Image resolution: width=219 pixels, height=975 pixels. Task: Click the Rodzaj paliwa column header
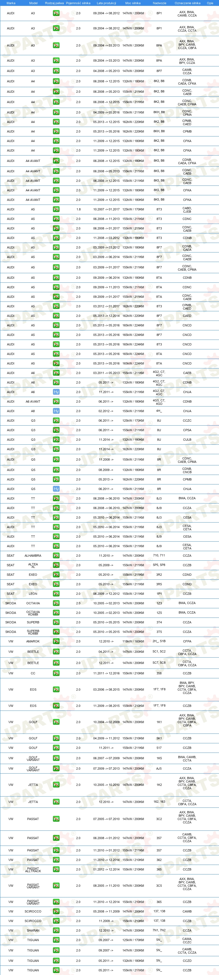click(54, 3)
